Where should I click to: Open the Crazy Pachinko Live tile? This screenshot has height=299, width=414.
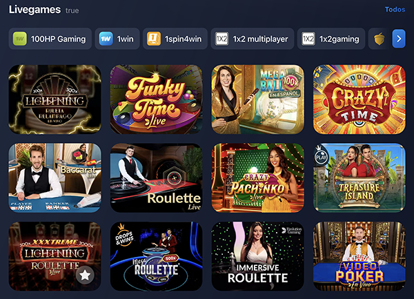[257, 177]
